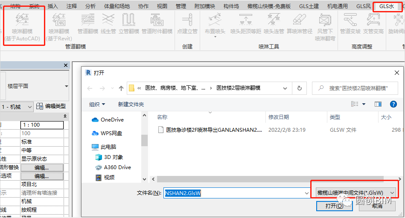Open the dialog help icon
The image size is (405, 218).
393,104
